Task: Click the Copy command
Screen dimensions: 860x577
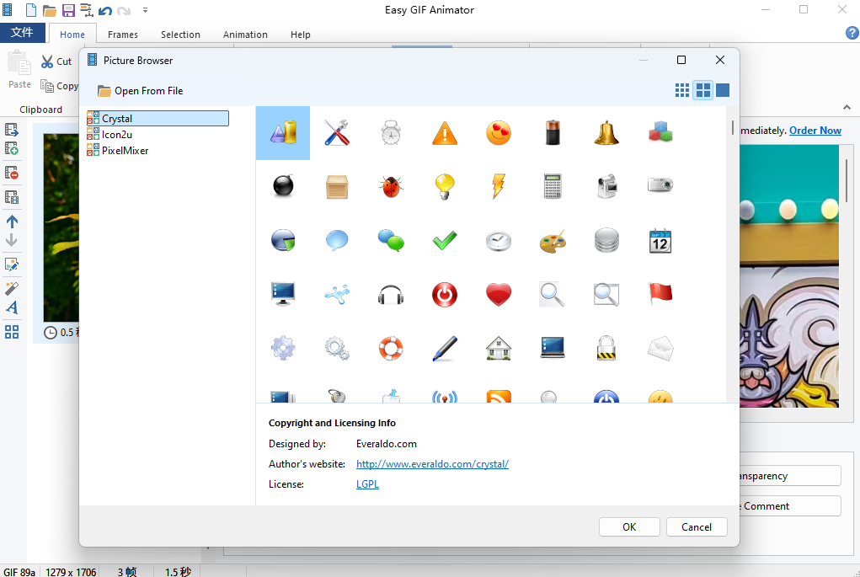Action: pos(59,85)
